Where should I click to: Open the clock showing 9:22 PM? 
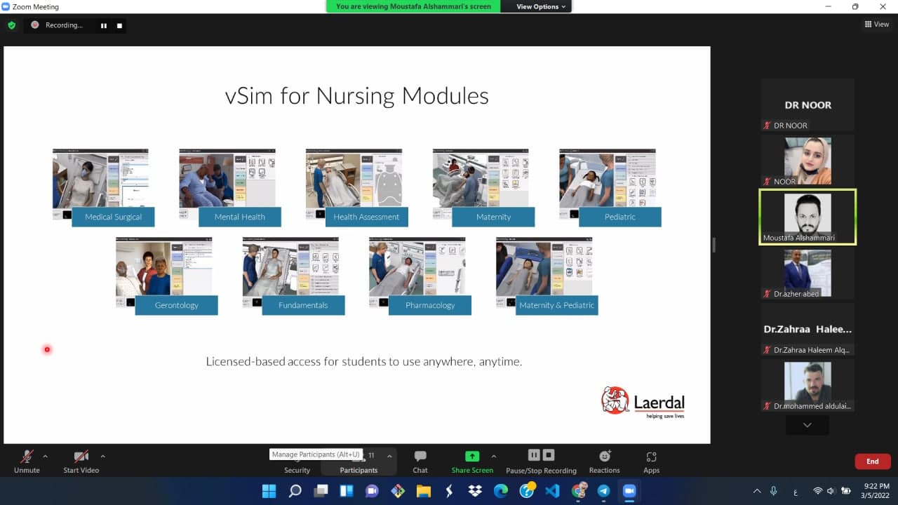pos(874,491)
